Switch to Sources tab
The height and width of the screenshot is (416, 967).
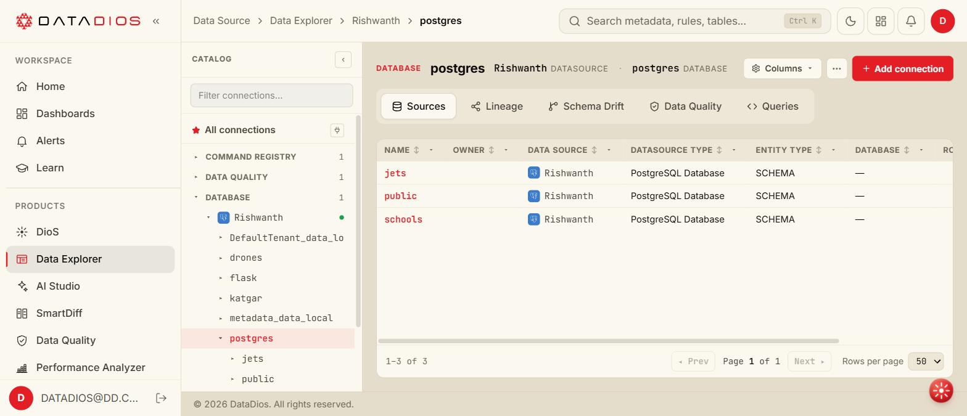click(418, 107)
